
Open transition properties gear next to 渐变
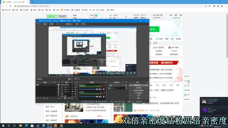(126, 85)
